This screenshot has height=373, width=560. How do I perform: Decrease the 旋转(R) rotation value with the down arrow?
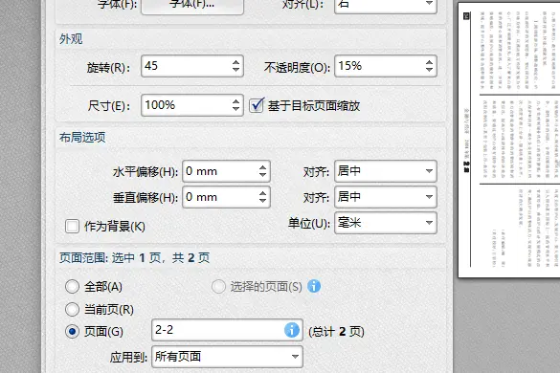235,70
